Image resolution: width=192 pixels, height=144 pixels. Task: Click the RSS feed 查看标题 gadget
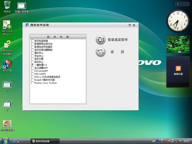click(178, 72)
